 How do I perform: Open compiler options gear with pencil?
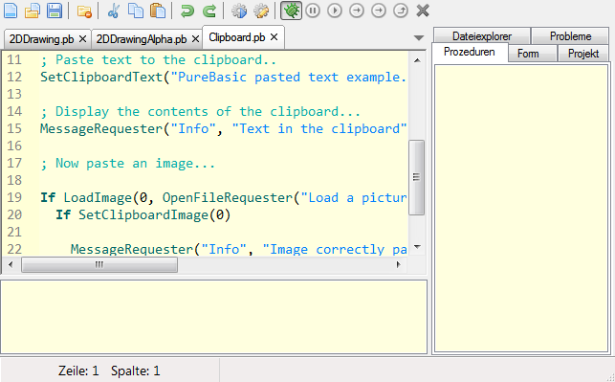[x=261, y=11]
